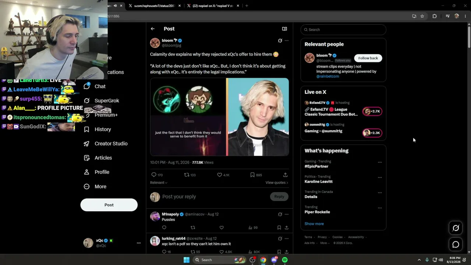Open more options for Piper Rockelle trend
471x265 pixels.
[380, 208]
